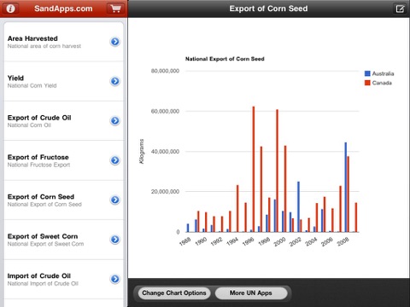Tap the compose/edit icon top right
Image resolution: width=410 pixels, height=307 pixels.
tap(400, 9)
